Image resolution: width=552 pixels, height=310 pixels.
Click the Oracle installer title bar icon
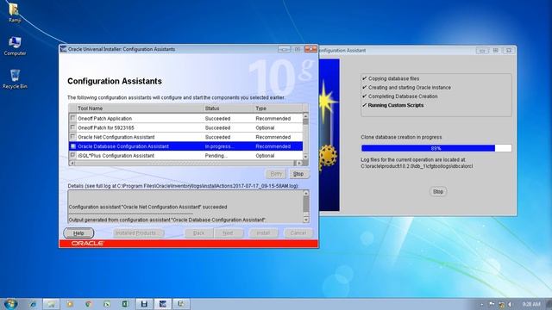[x=63, y=49]
